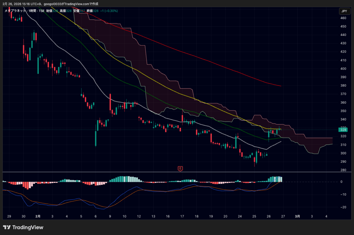Click the TradingView logo icon
This screenshot has width=354, height=235.
pos(7,227)
